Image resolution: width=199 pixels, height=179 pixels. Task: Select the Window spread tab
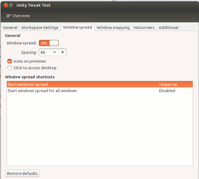point(78,27)
